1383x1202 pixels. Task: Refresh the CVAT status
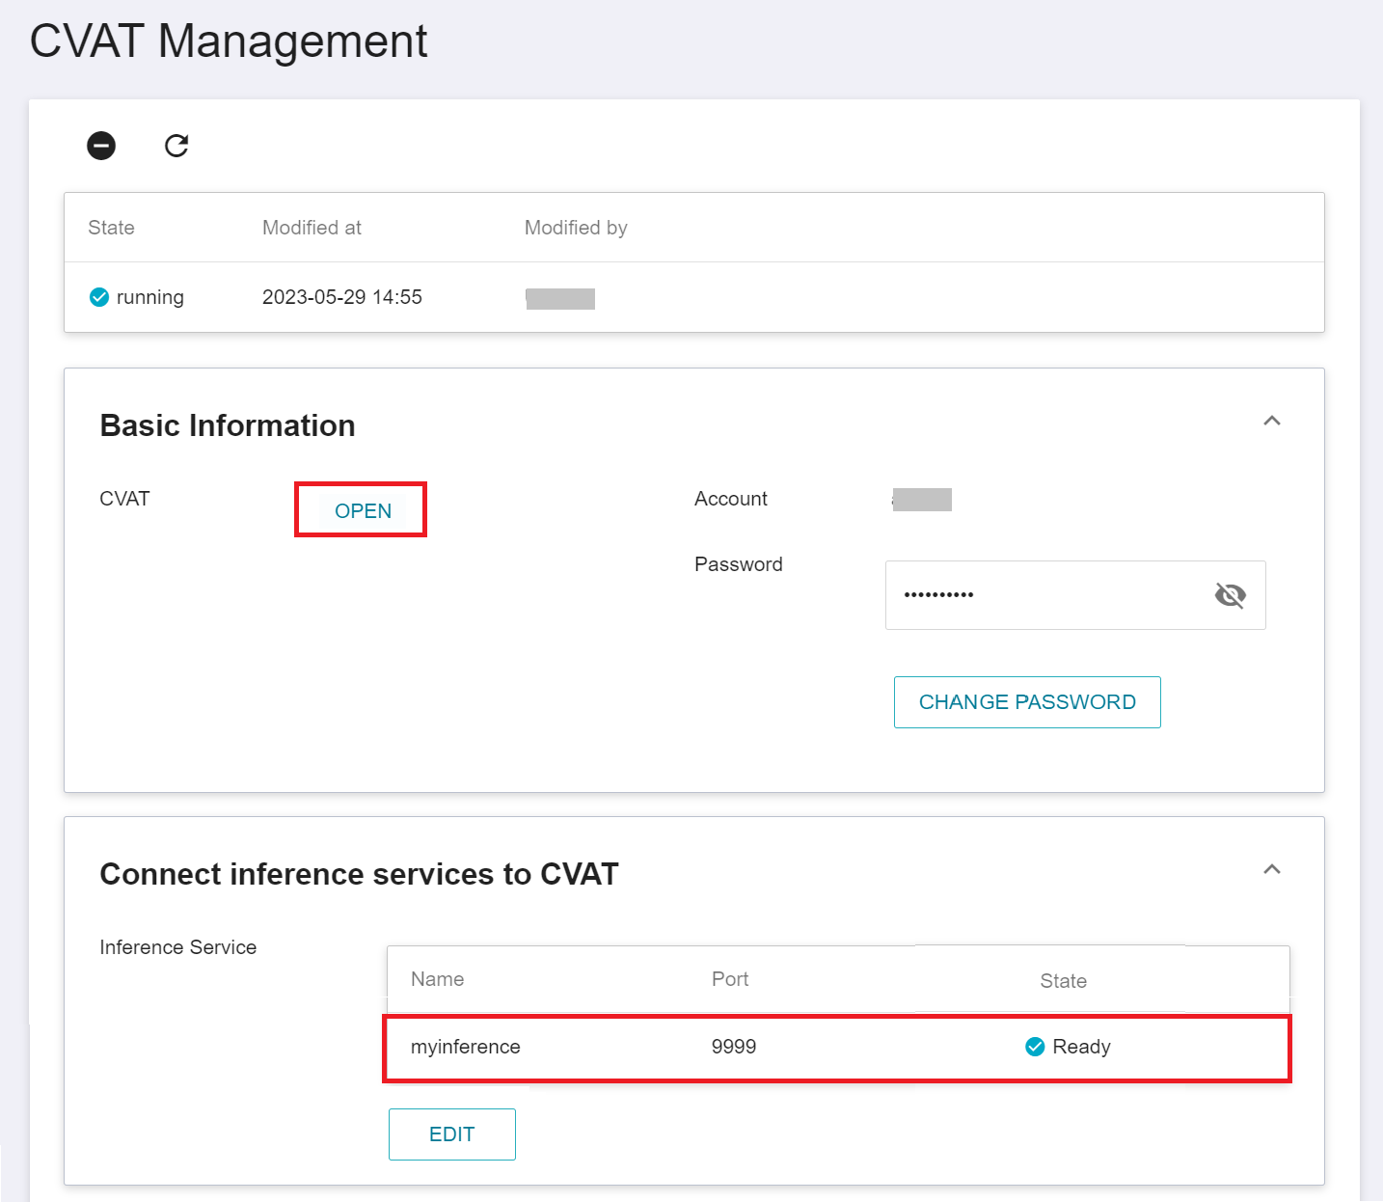176,146
